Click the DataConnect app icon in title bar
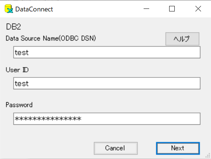Image resolution: width=211 pixels, height=159 pixels. click(9, 9)
